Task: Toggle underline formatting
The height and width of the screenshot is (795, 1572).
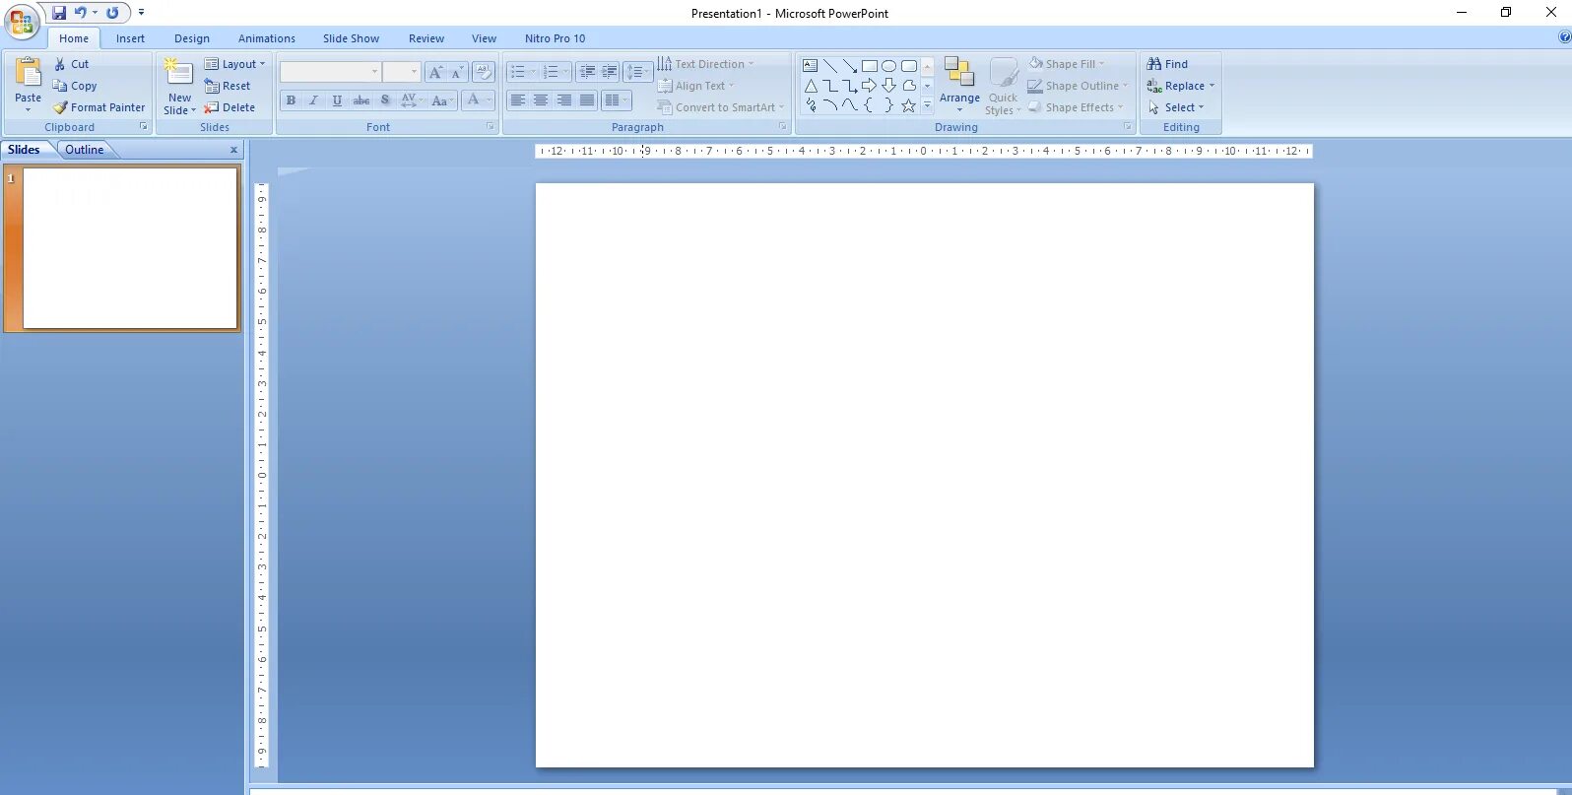Action: coord(337,100)
